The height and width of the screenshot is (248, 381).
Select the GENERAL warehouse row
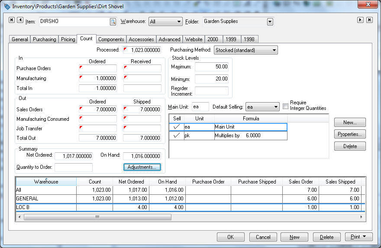point(190,199)
